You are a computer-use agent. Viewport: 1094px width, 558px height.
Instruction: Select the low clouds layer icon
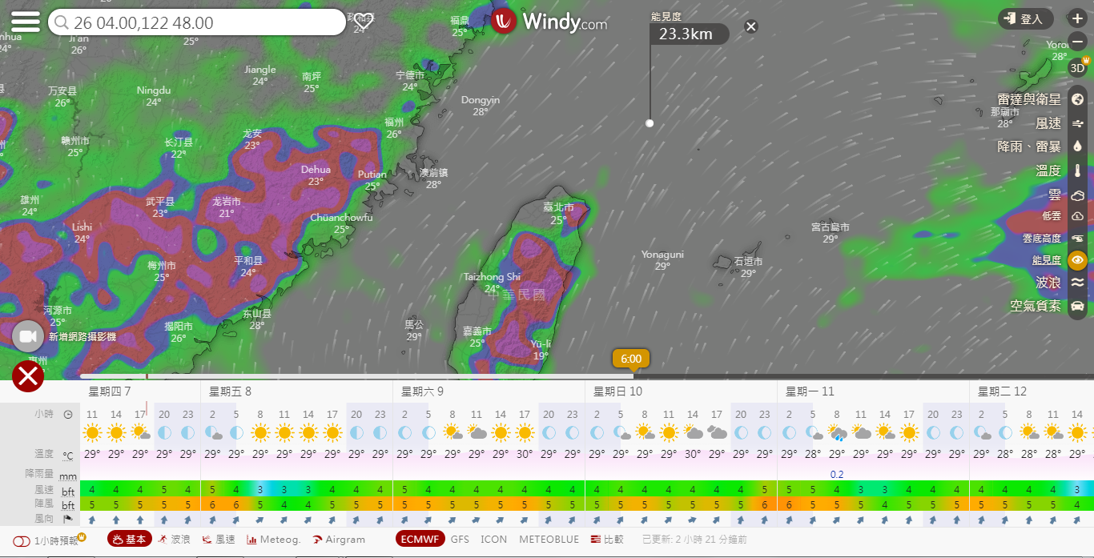1077,216
